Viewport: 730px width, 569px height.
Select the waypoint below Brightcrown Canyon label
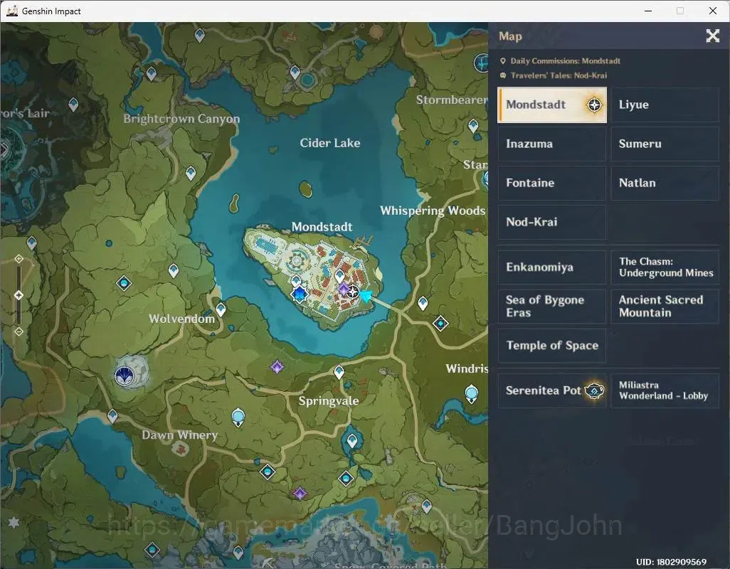tap(191, 174)
